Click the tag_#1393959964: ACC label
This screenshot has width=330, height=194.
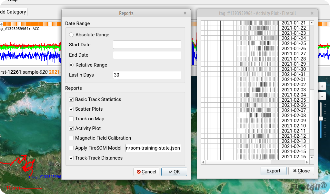tap(20, 29)
